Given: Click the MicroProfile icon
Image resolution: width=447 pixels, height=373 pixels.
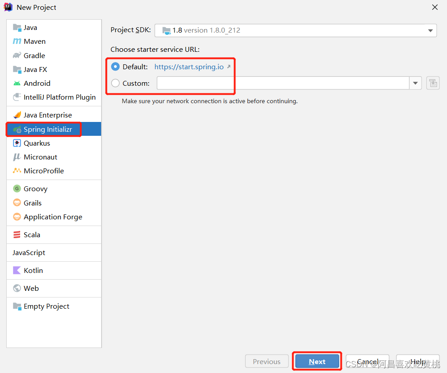Looking at the screenshot, I should tap(17, 171).
